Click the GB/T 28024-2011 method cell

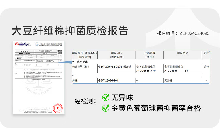[109, 81]
